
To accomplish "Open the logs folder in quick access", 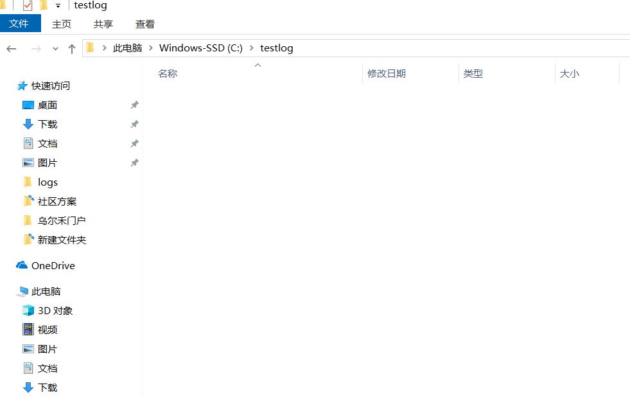I will [x=48, y=182].
